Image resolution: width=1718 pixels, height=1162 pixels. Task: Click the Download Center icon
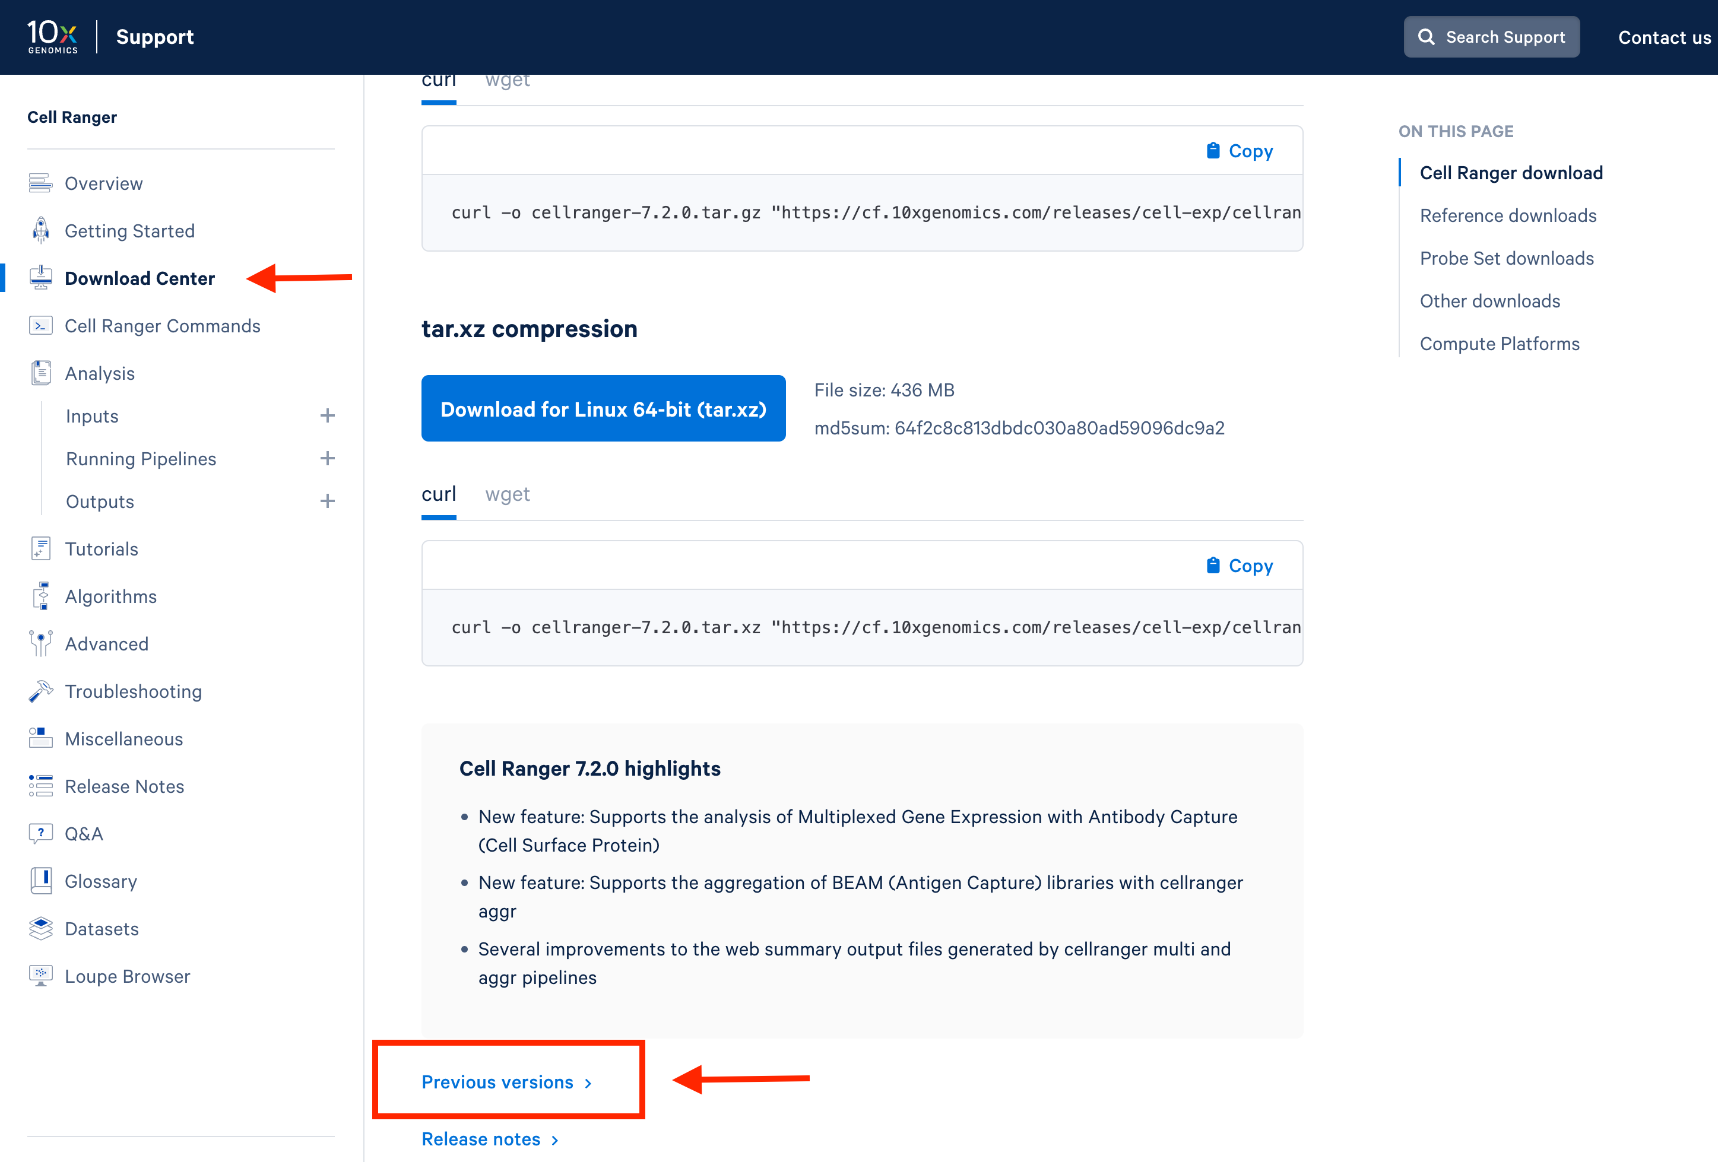(40, 278)
